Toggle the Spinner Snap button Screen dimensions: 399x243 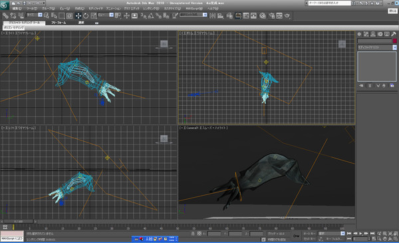[166, 16]
